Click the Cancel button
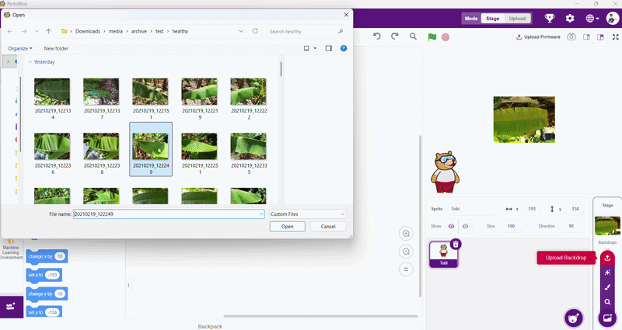Viewport: 622px width, 330px height. (328, 227)
